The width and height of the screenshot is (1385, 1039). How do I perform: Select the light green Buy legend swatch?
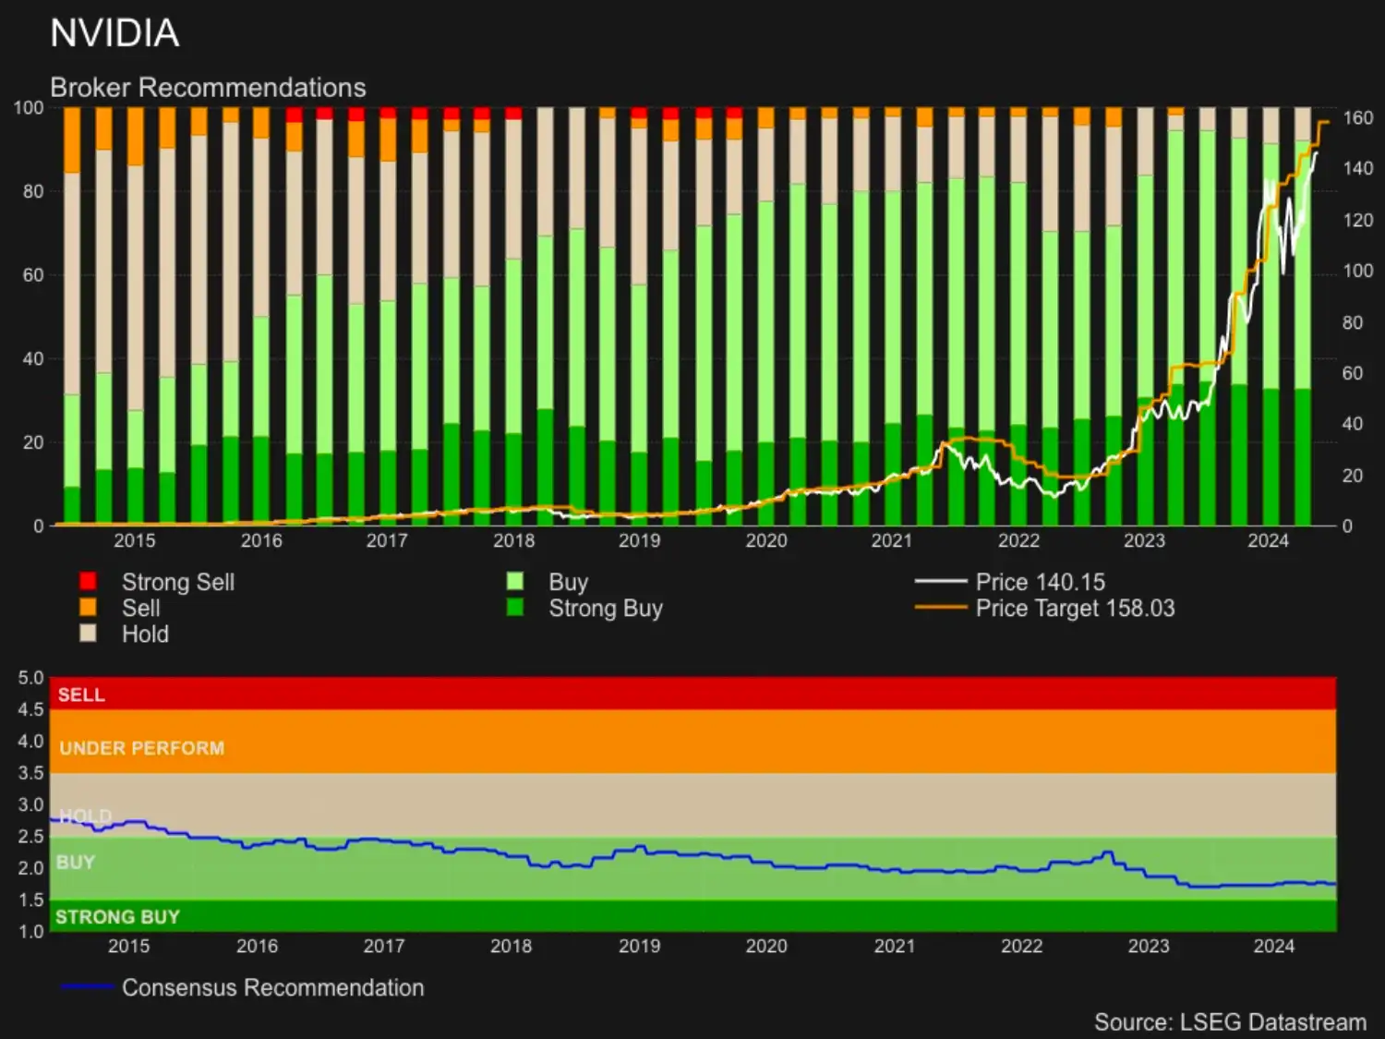[515, 581]
